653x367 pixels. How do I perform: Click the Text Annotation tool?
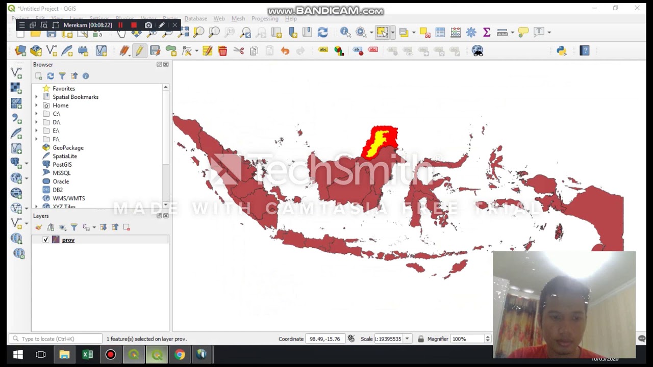[x=539, y=32]
